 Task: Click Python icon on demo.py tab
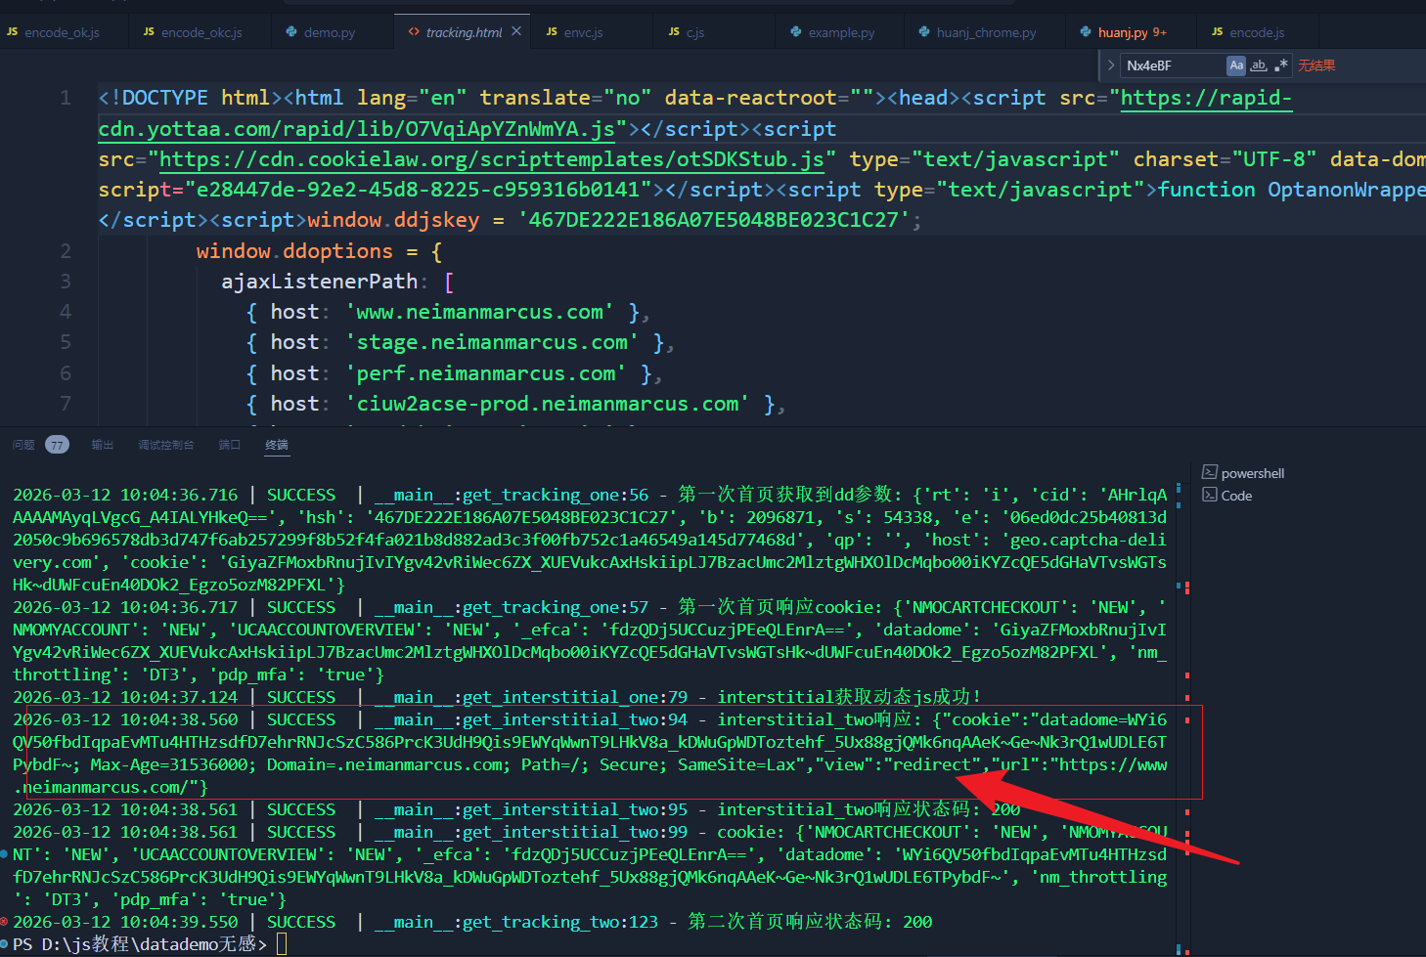291,32
